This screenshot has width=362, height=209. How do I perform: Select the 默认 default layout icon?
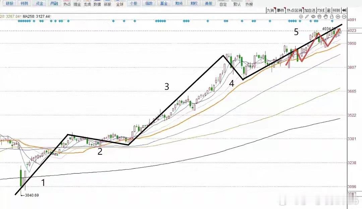click(x=237, y=4)
